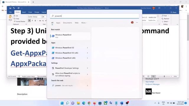Click the Endpoint Manager link
Viewport: 189px width, 106px height.
click(152, 84)
